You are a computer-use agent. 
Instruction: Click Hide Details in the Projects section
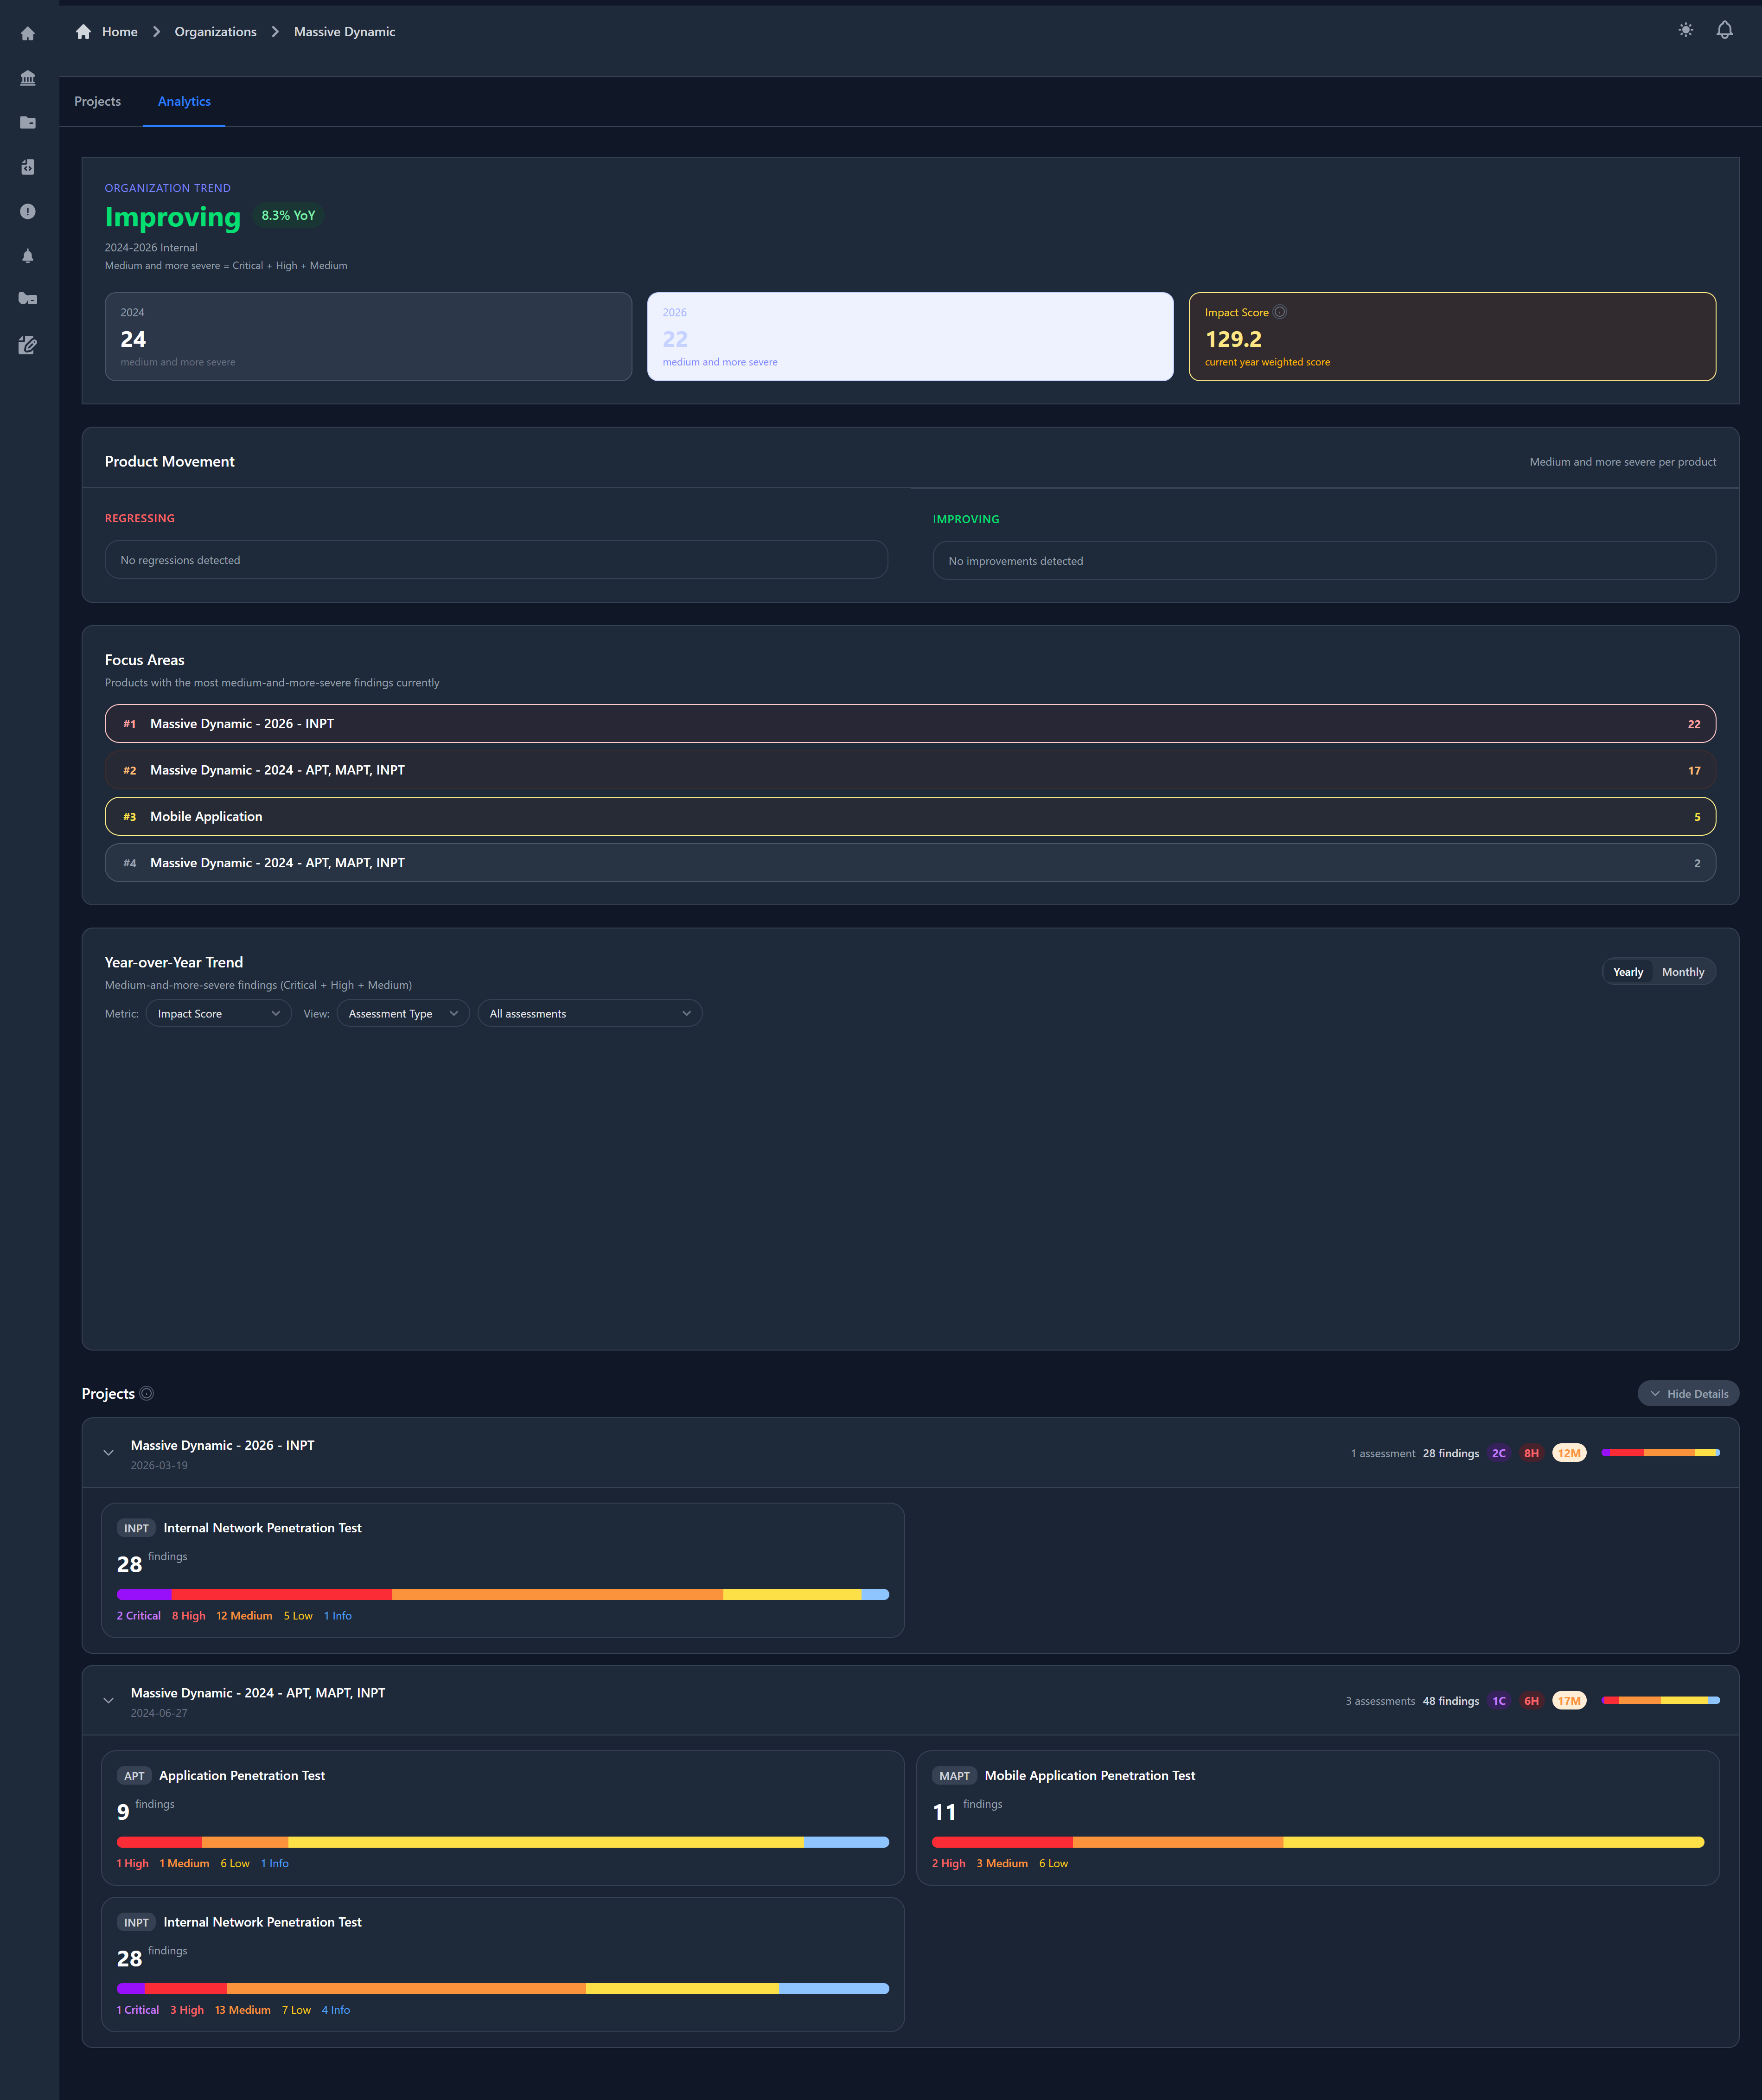(1688, 1393)
